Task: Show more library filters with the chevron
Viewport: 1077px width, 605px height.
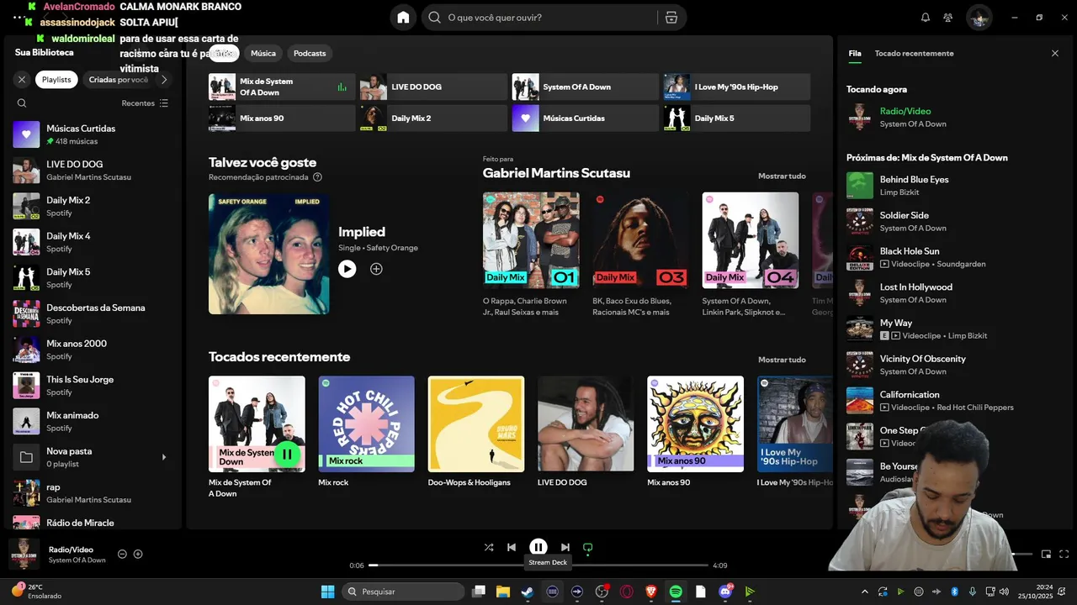Action: pyautogui.click(x=164, y=80)
